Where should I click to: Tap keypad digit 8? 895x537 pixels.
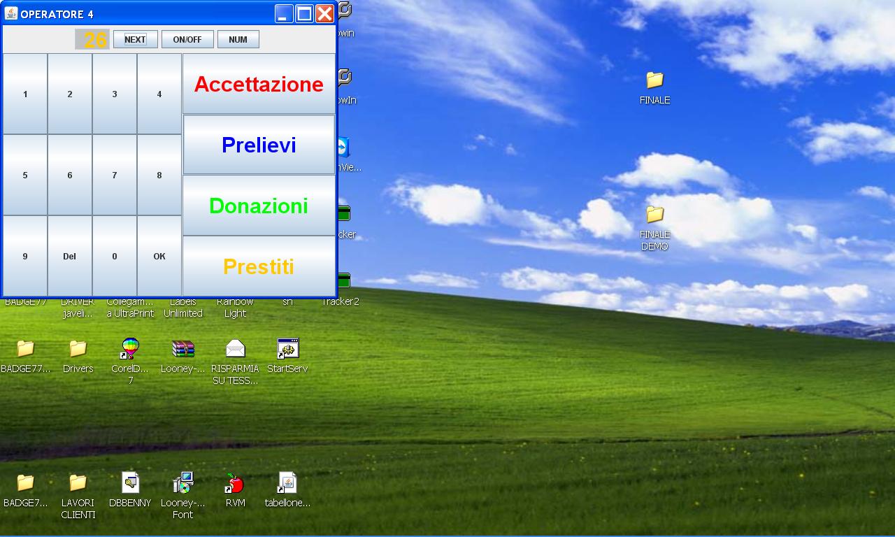click(x=159, y=175)
